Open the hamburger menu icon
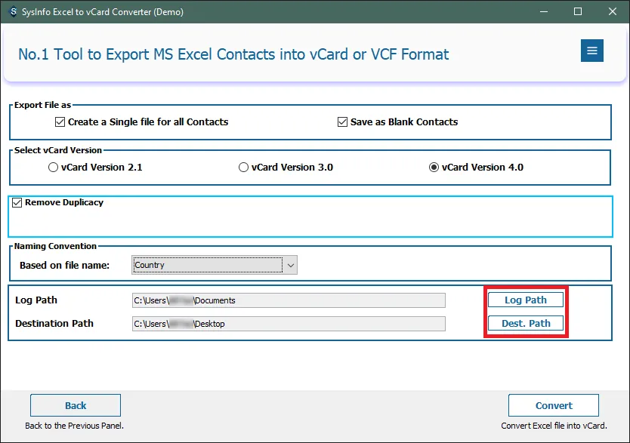This screenshot has width=630, height=443. [x=591, y=51]
